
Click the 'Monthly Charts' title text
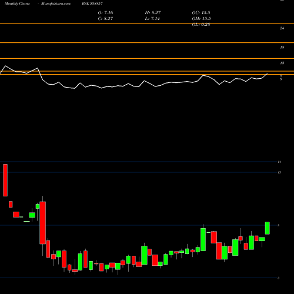[x=17, y=4]
